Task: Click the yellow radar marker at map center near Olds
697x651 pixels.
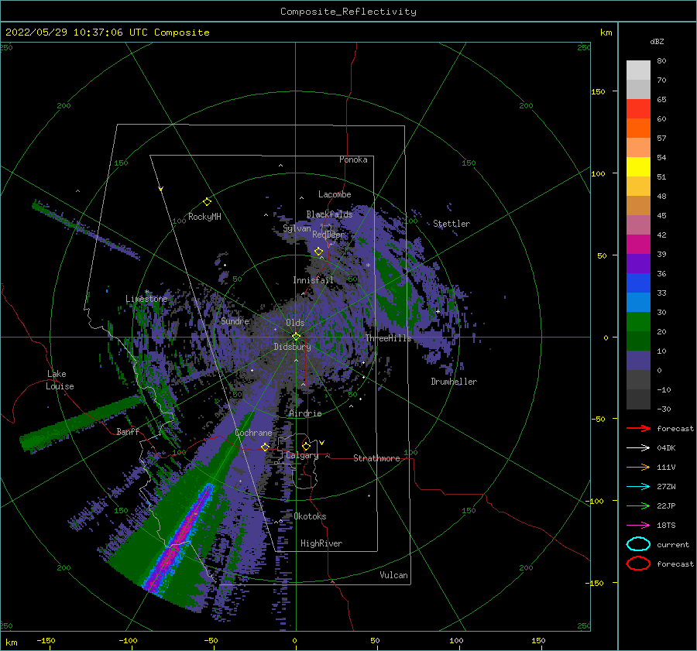Action: [x=296, y=337]
